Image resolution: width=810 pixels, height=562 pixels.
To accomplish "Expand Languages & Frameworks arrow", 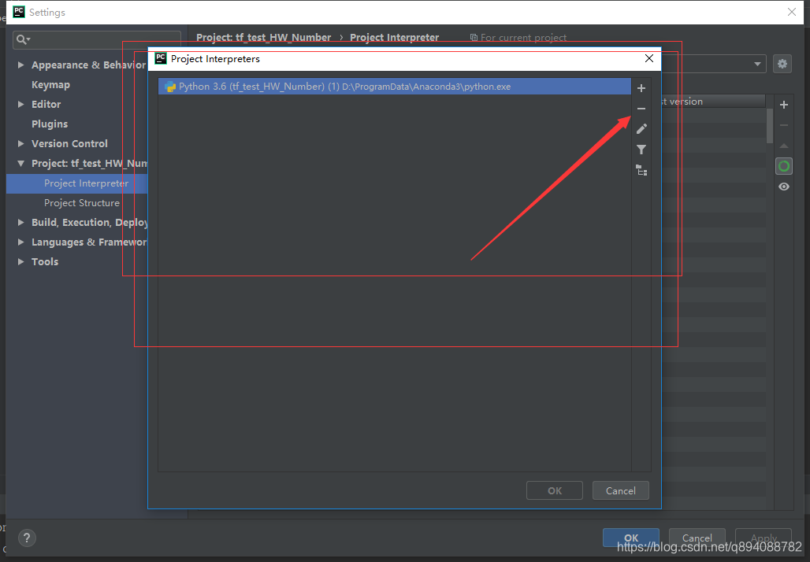I will tap(20, 242).
